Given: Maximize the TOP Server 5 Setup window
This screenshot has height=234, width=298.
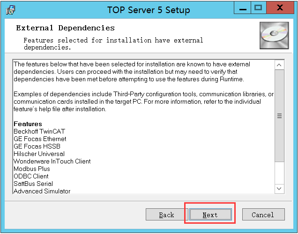Looking at the screenshot, I should click(x=258, y=8).
